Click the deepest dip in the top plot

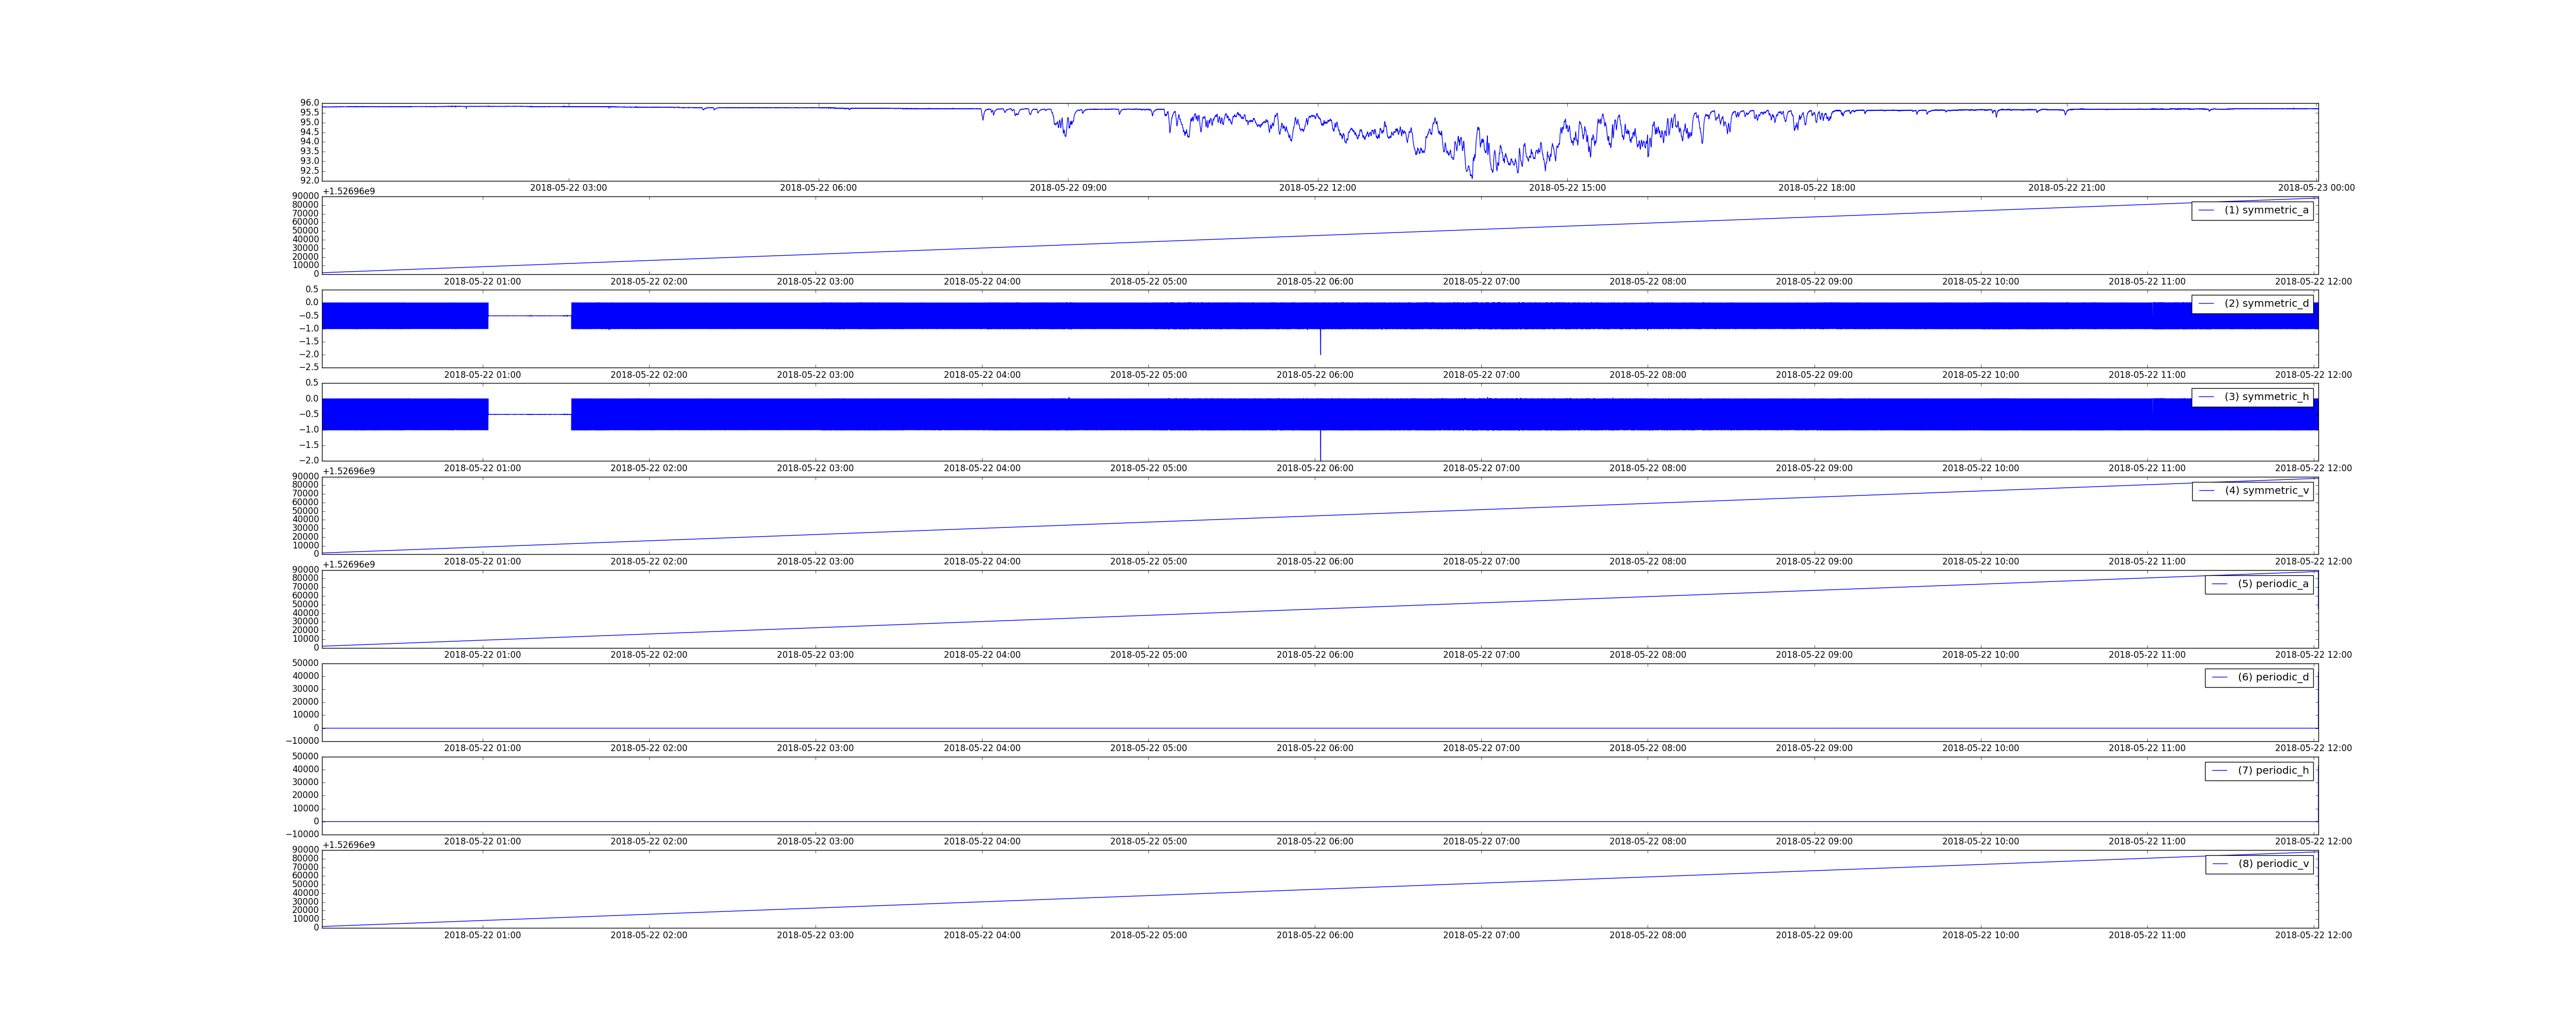tap(1471, 176)
